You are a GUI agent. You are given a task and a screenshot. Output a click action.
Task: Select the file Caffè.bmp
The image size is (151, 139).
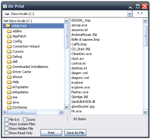[79, 44]
